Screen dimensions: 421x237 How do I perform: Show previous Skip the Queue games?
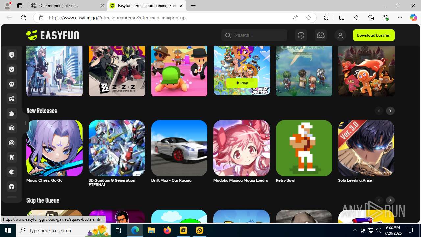379,200
